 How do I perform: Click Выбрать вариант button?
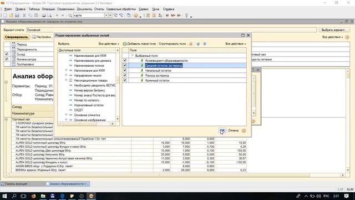point(334,30)
